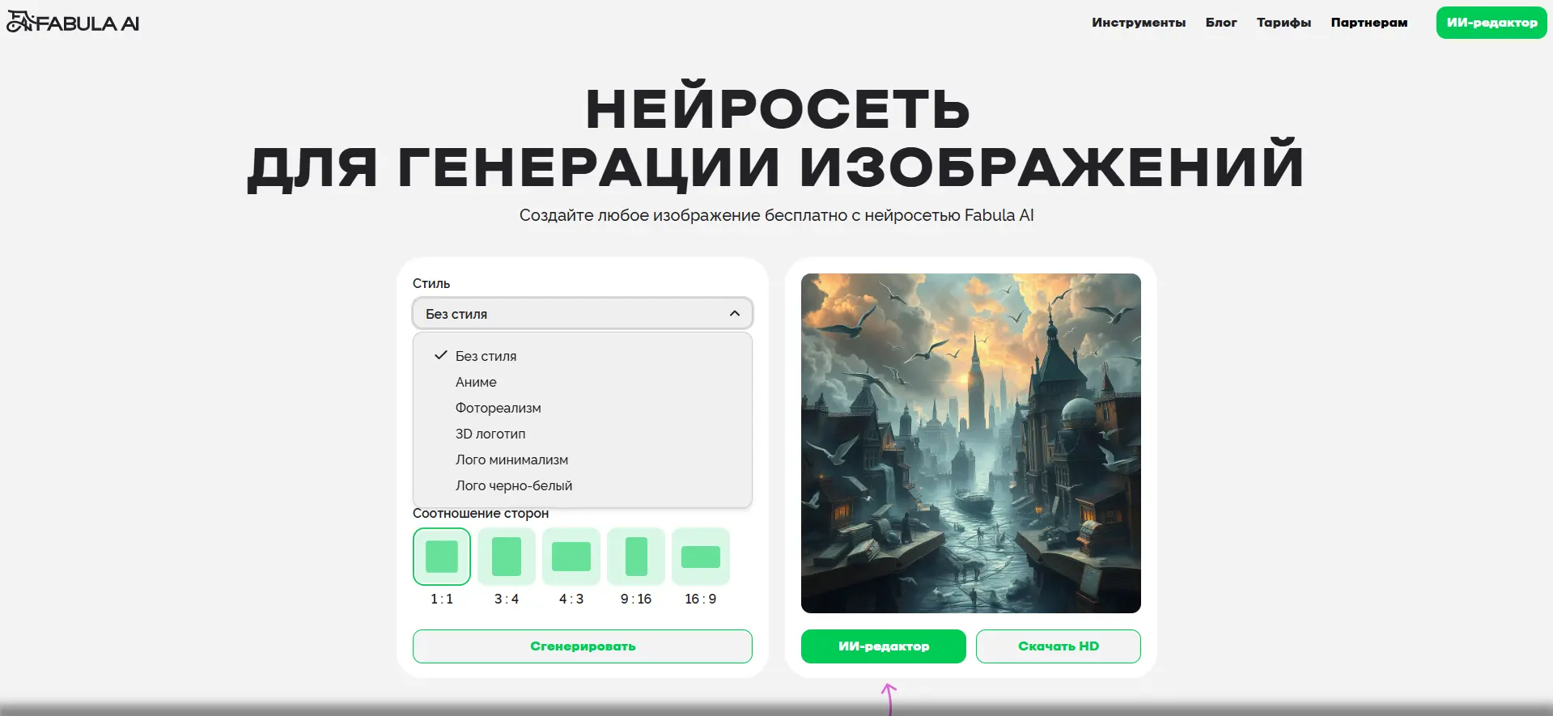1553x716 pixels.
Task: Go to the Блог page
Action: tap(1221, 23)
